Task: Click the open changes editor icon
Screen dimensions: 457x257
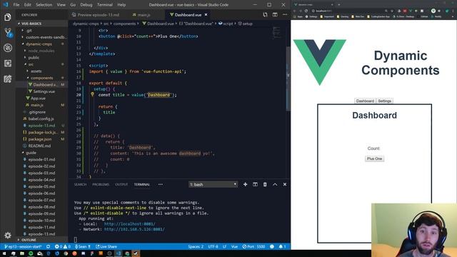Action: tap(265, 14)
